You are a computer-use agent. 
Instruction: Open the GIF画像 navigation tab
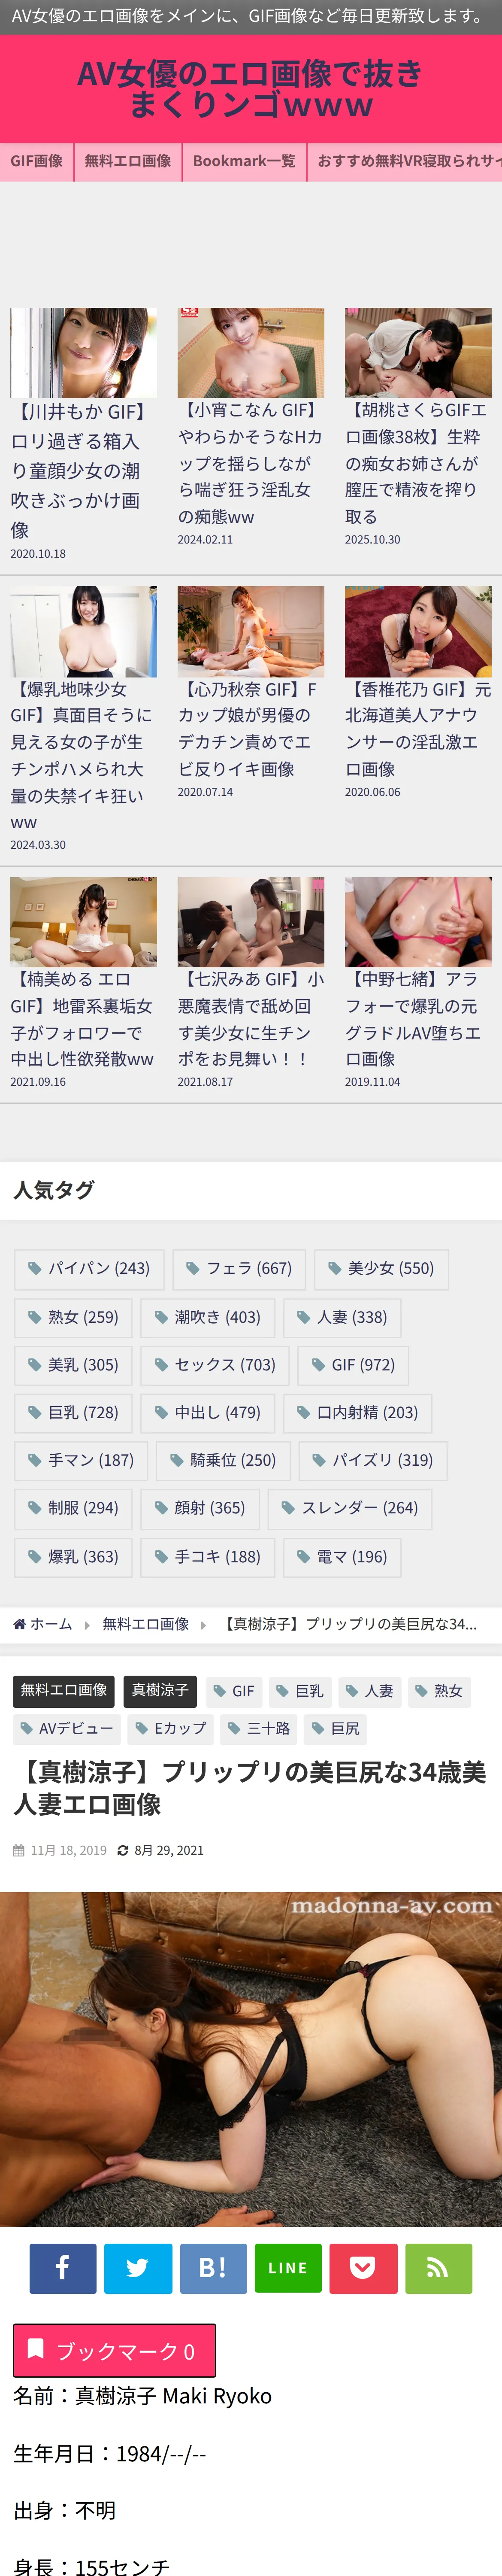[37, 161]
